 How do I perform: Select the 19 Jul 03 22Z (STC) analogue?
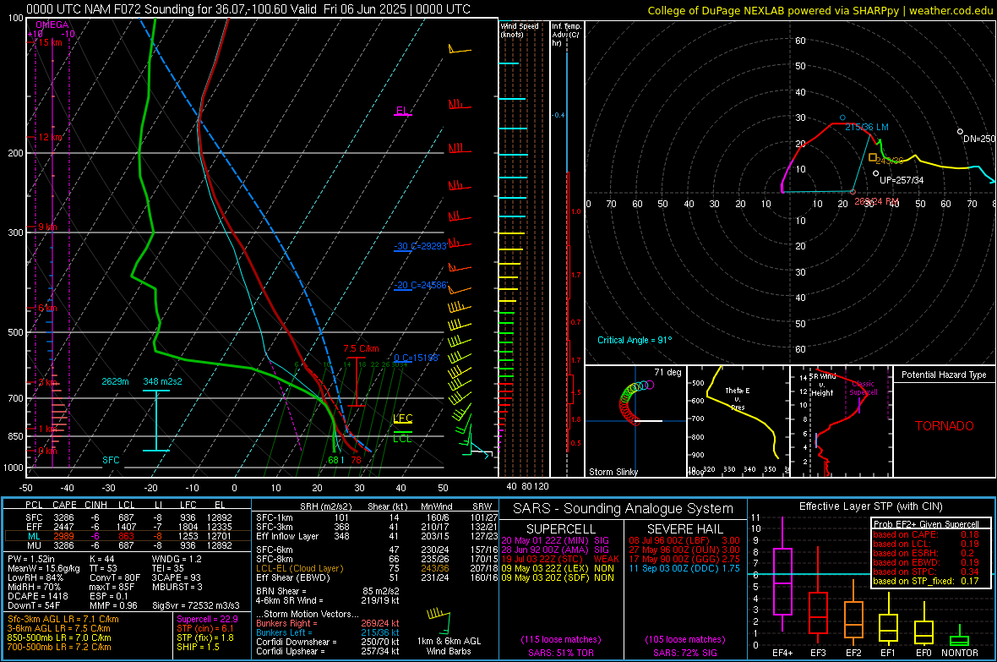559,559
